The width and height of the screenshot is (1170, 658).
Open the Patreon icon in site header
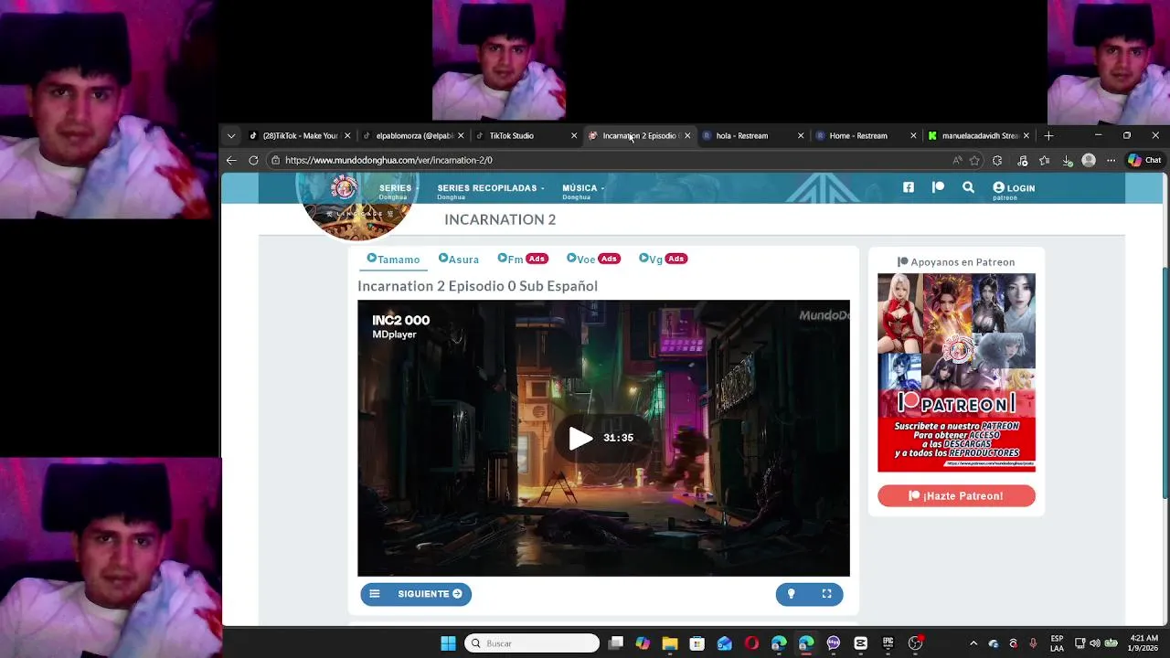tap(938, 187)
